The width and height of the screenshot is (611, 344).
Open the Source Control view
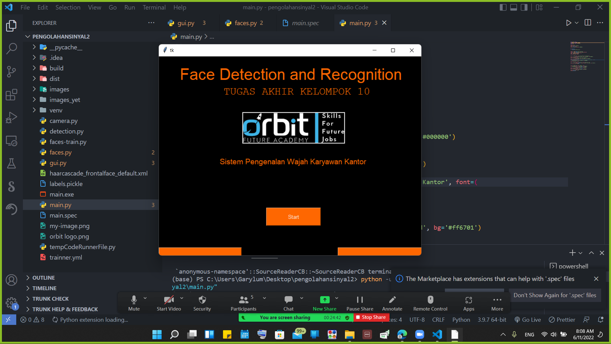coord(11,71)
